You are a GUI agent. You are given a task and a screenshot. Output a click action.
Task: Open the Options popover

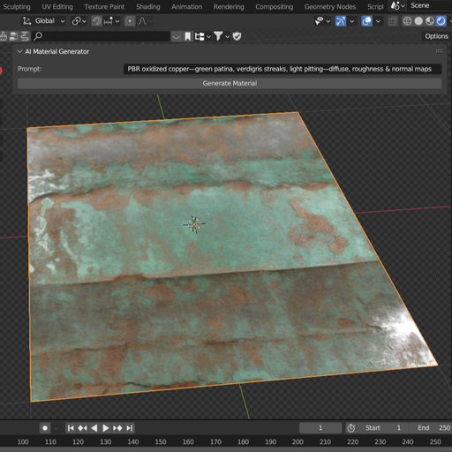click(x=436, y=36)
